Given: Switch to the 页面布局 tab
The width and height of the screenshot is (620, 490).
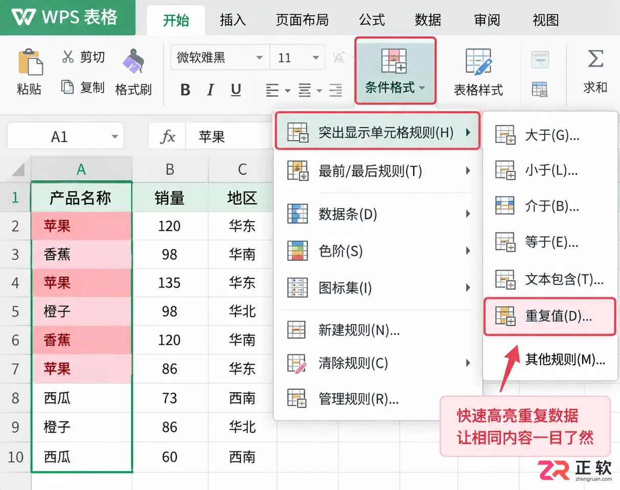Looking at the screenshot, I should pos(301,20).
